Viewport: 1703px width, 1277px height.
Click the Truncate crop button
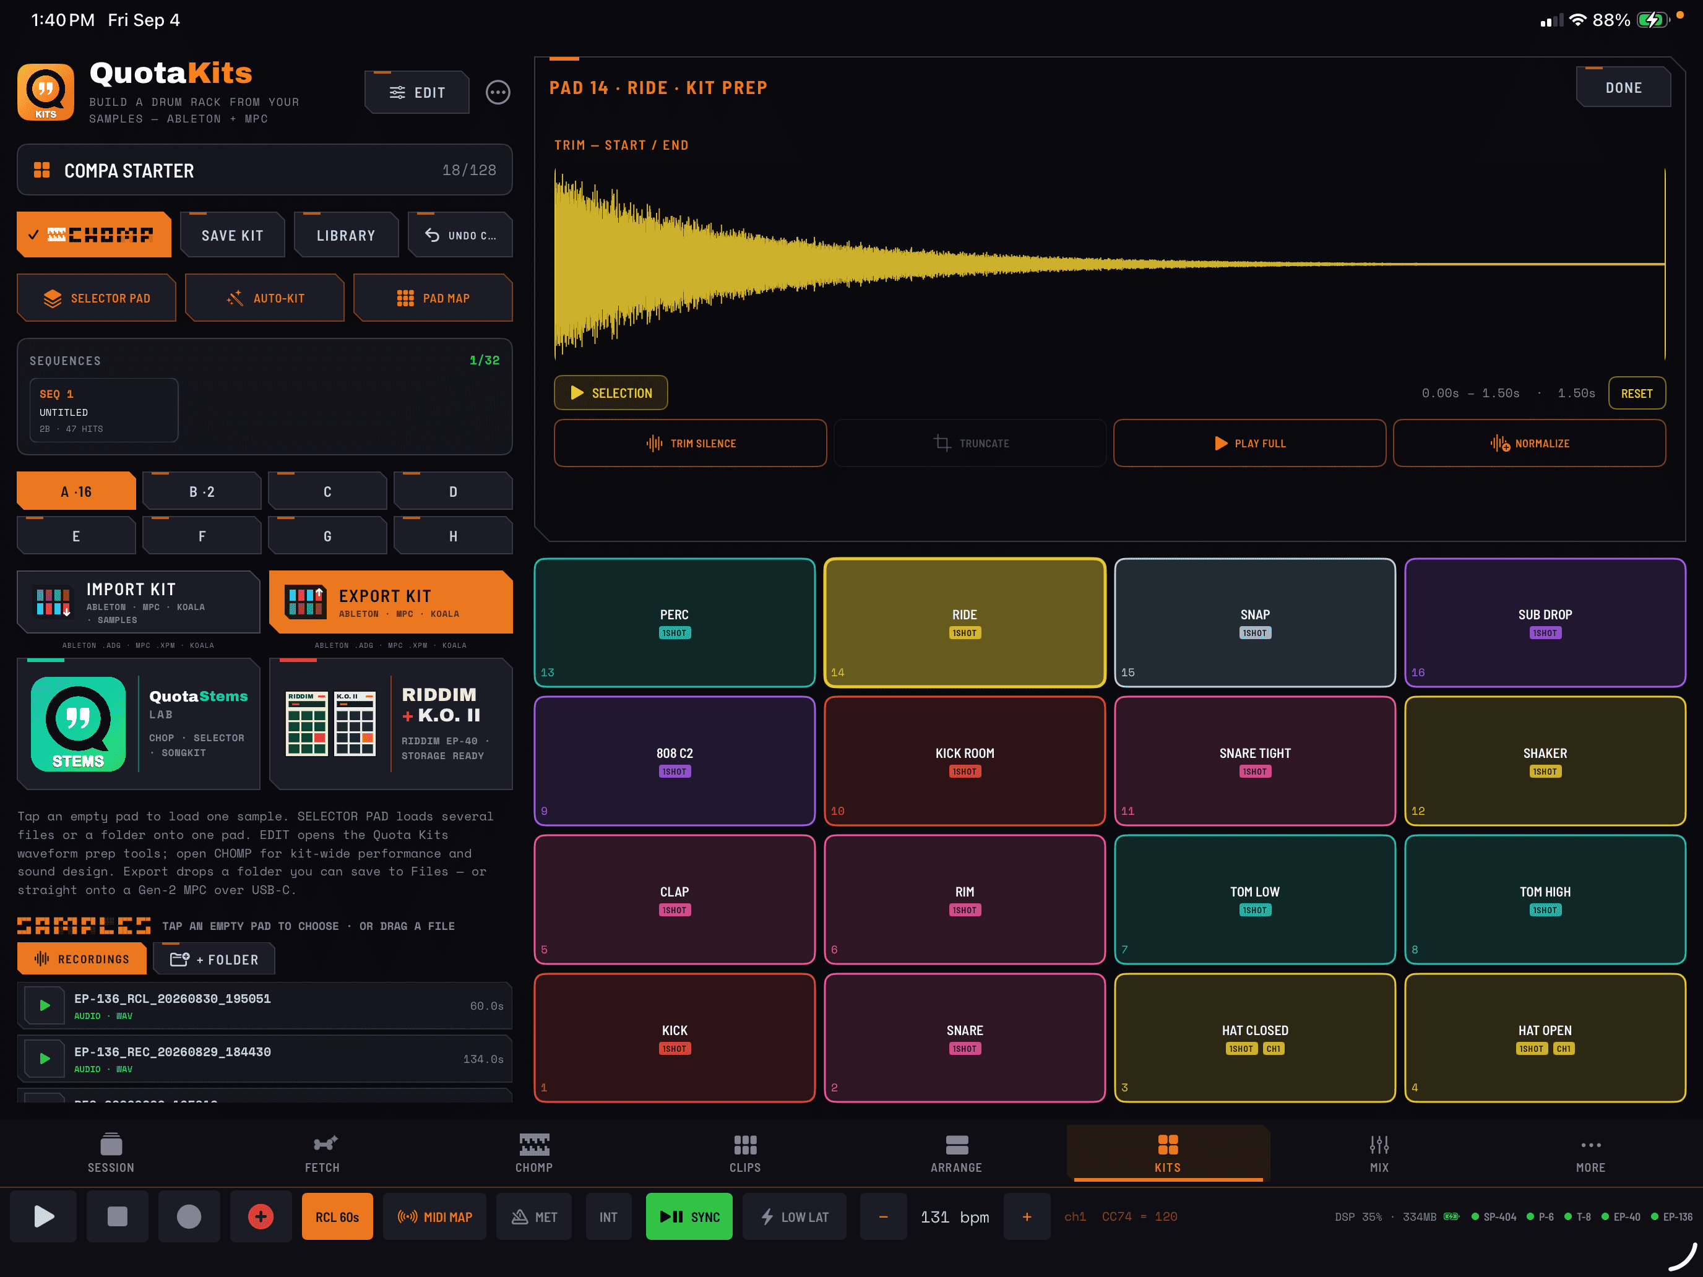(x=970, y=442)
